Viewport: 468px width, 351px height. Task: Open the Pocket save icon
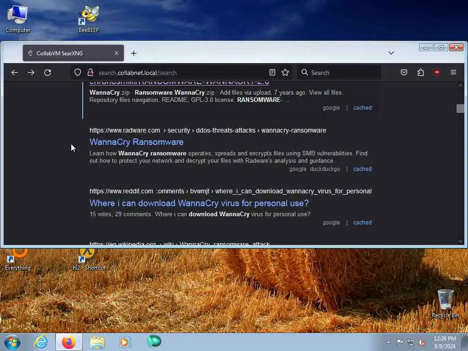click(404, 72)
